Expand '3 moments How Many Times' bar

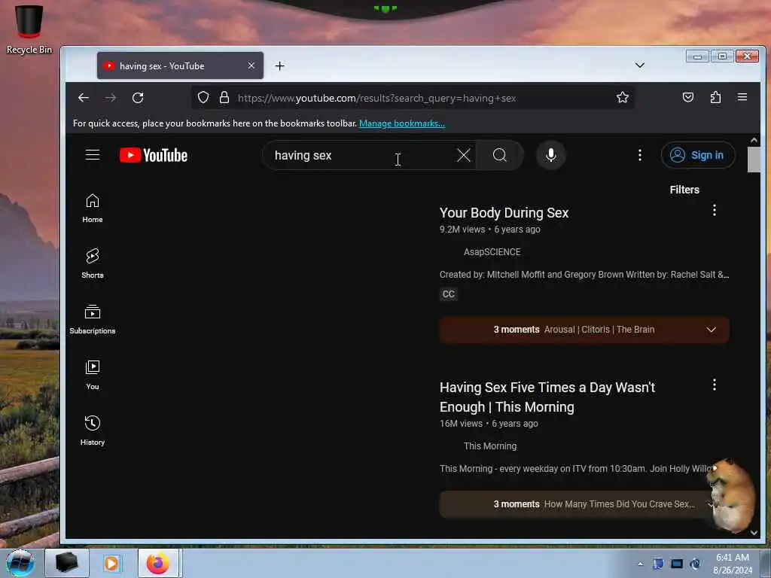[x=584, y=504]
